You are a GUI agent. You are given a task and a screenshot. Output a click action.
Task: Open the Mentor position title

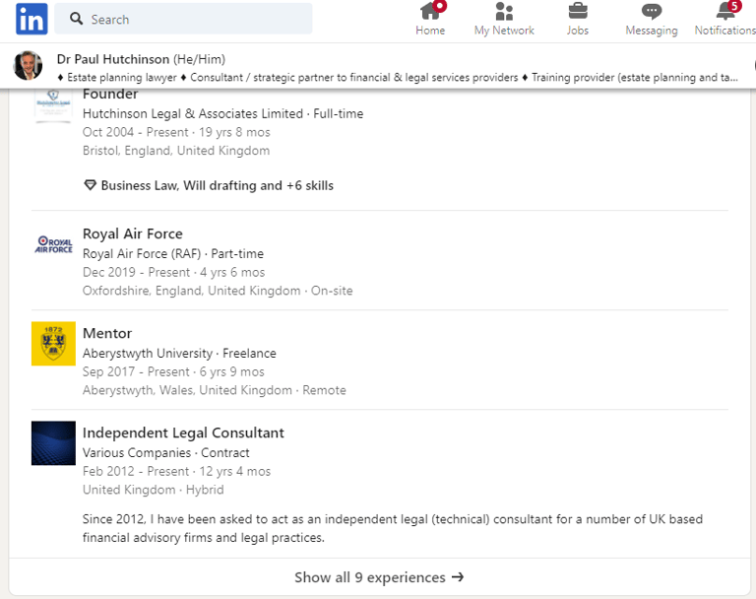pos(107,333)
